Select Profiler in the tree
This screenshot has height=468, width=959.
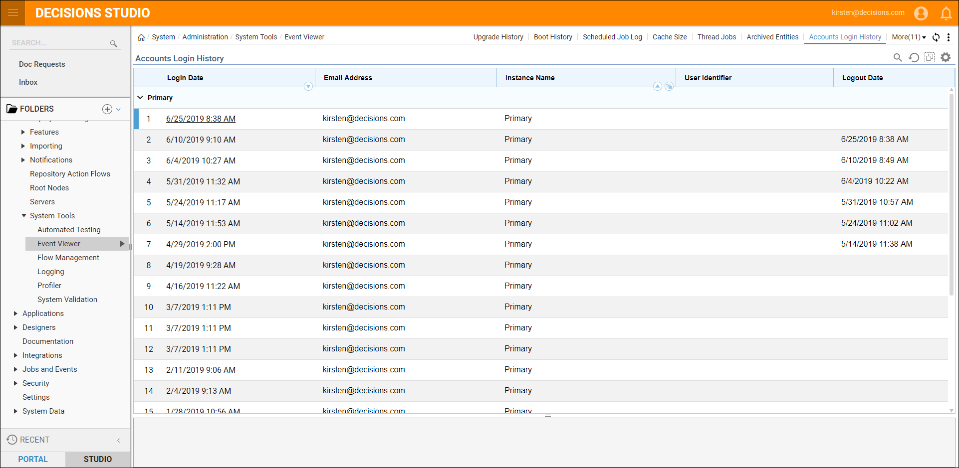coord(49,286)
